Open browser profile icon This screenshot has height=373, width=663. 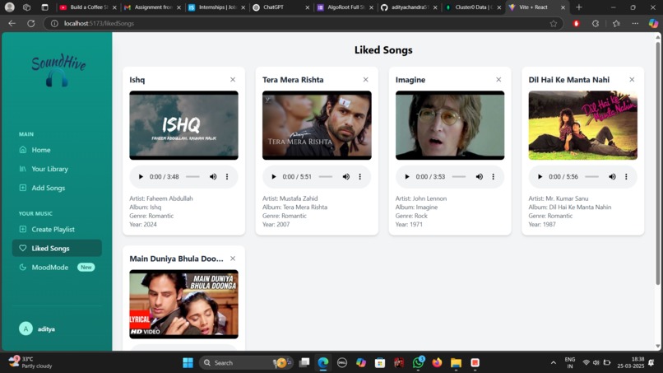(9, 7)
